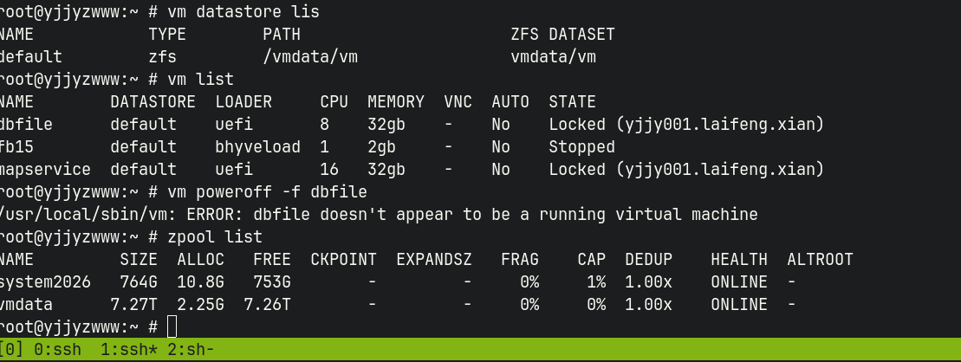Click the vmdata pool name in zpool list
This screenshot has width=961, height=362.
click(26, 304)
